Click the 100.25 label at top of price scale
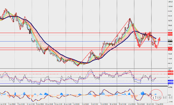The image size is (174, 105). point(170,2)
